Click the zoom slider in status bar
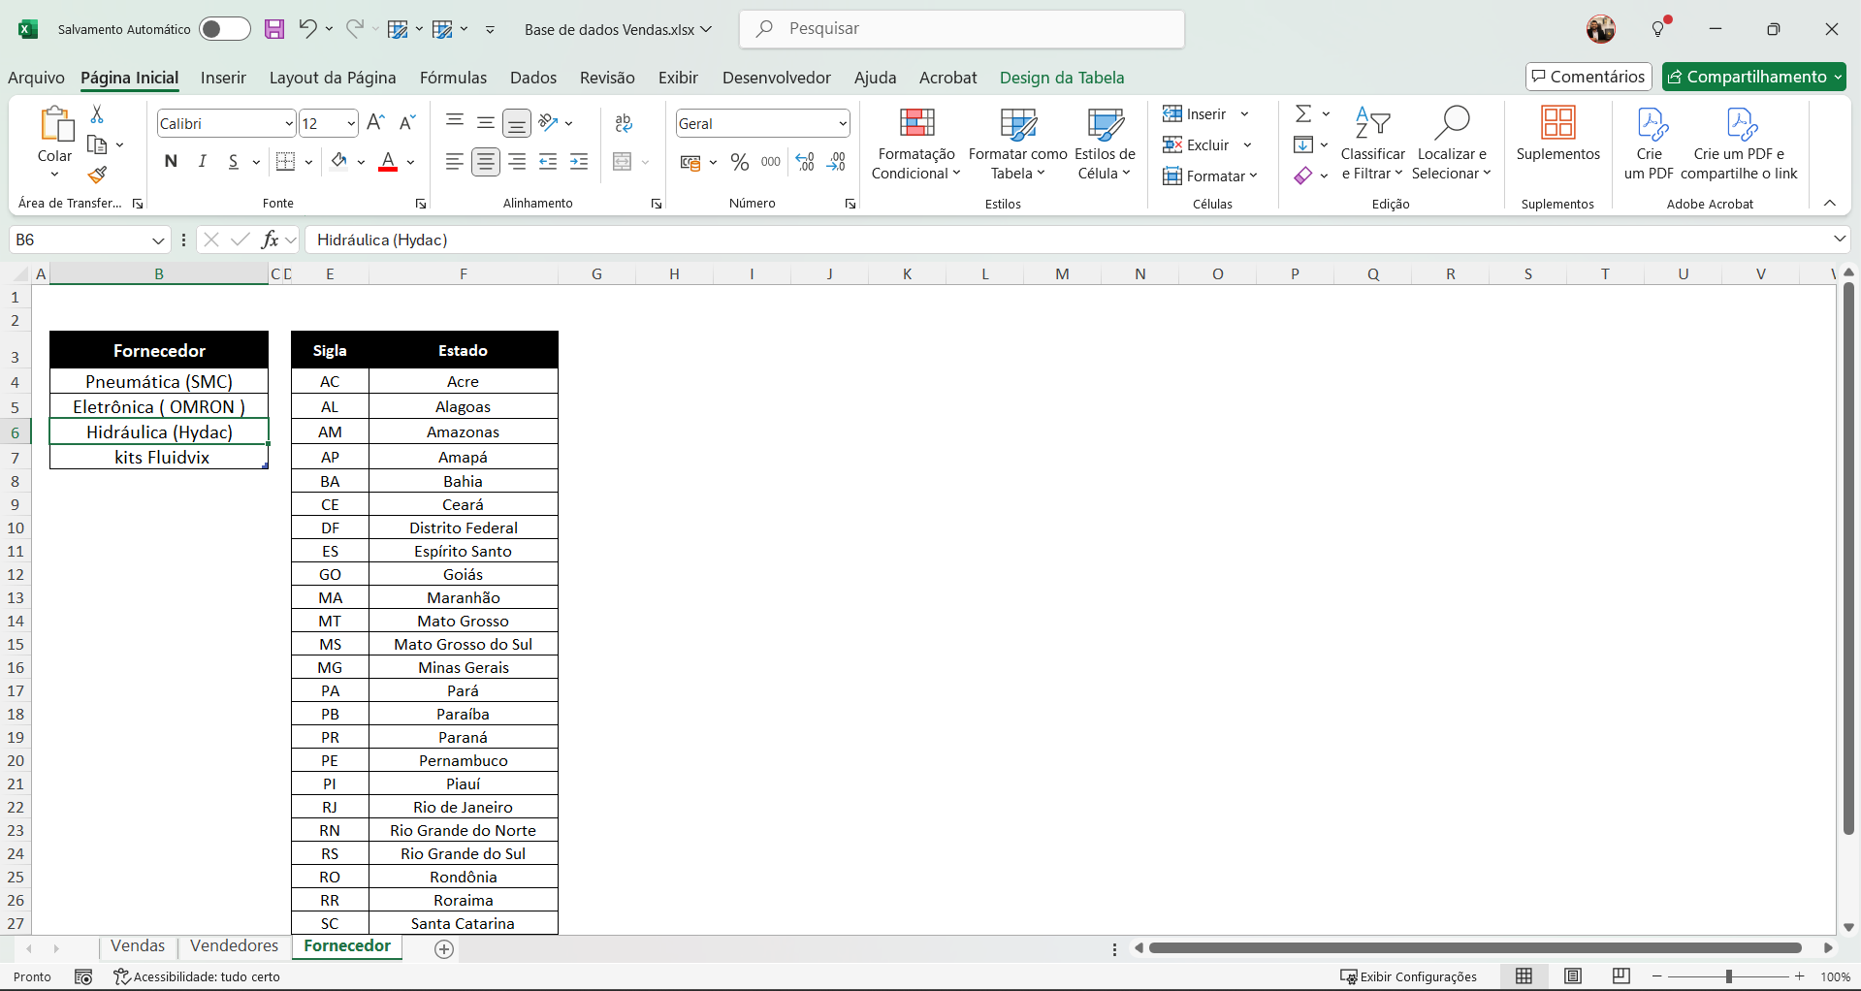1861x991 pixels. (x=1728, y=976)
